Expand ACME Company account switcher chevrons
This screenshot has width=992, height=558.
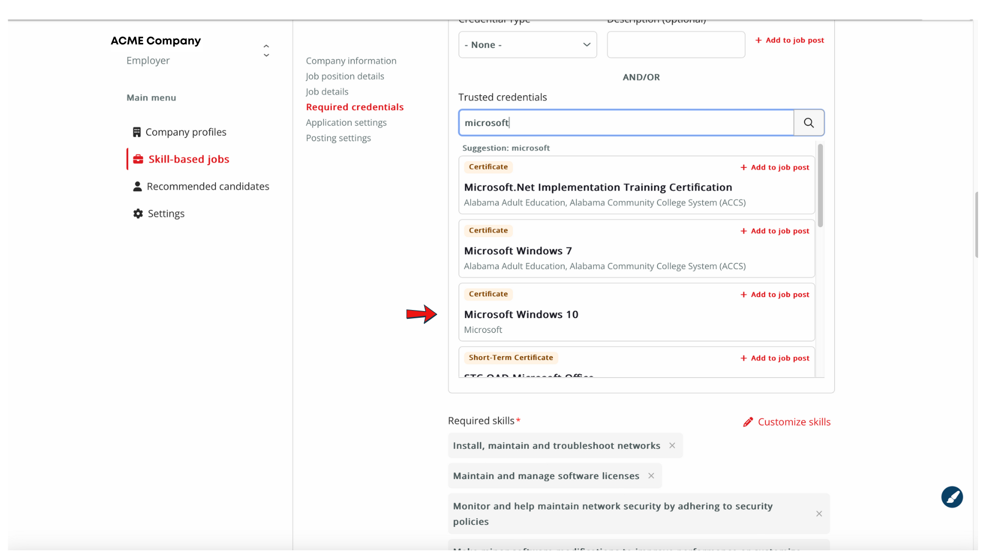click(x=266, y=51)
